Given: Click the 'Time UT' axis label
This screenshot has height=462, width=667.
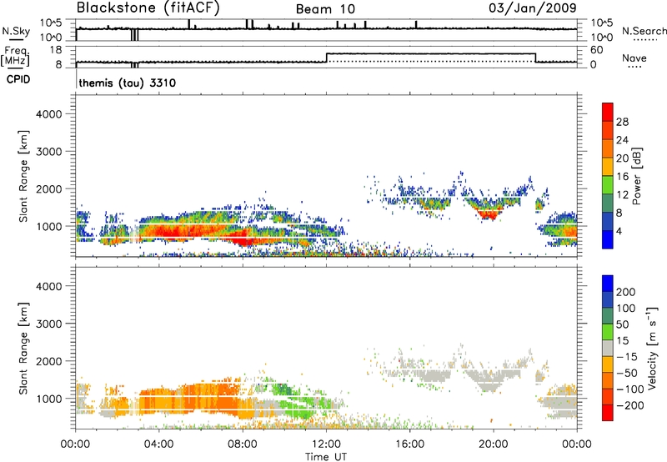Looking at the screenshot, I should click(326, 457).
